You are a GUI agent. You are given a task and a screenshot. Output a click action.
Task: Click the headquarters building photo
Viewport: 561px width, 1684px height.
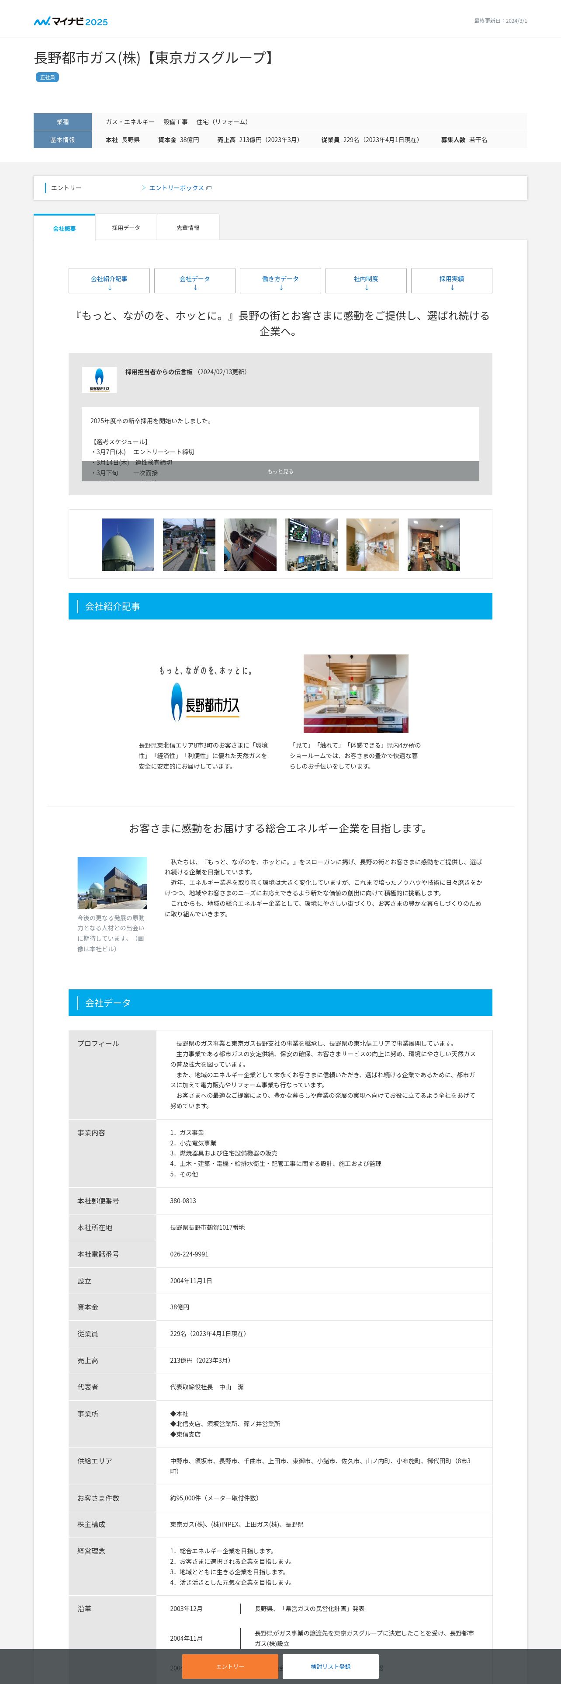click(112, 883)
